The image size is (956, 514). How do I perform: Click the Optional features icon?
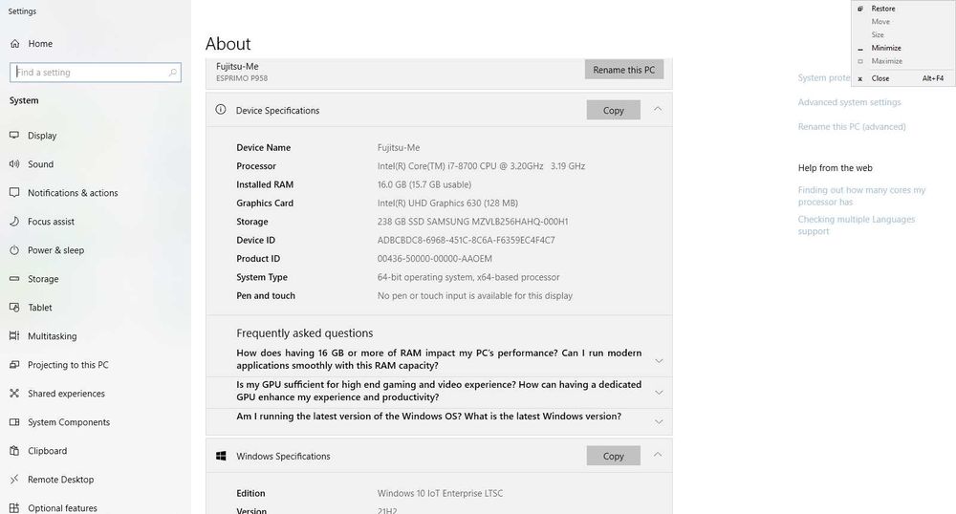point(14,507)
